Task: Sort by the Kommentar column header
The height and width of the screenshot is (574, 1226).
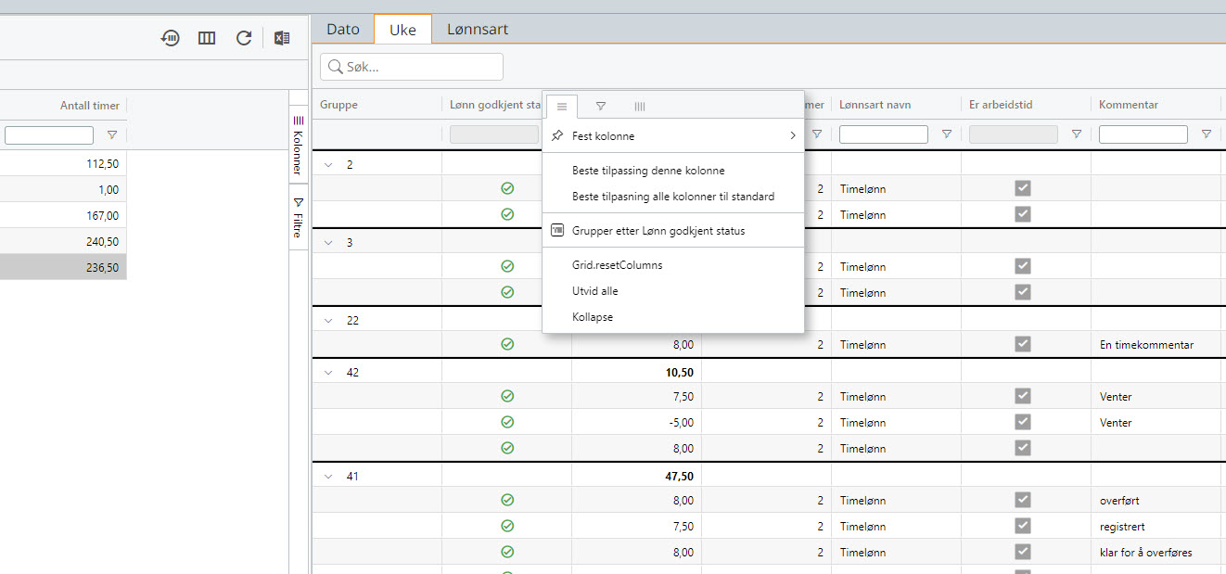Action: [1129, 105]
